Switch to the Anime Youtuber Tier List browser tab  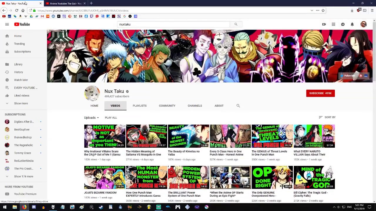tap(66, 4)
